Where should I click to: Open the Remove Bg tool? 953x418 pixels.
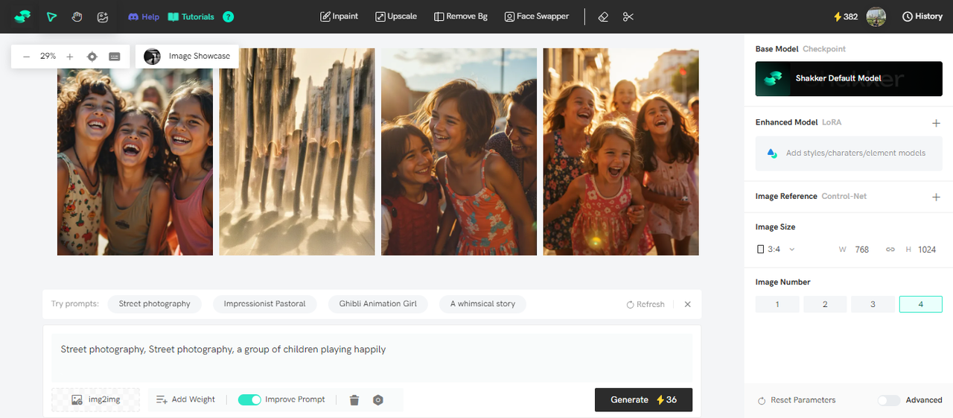tap(461, 16)
